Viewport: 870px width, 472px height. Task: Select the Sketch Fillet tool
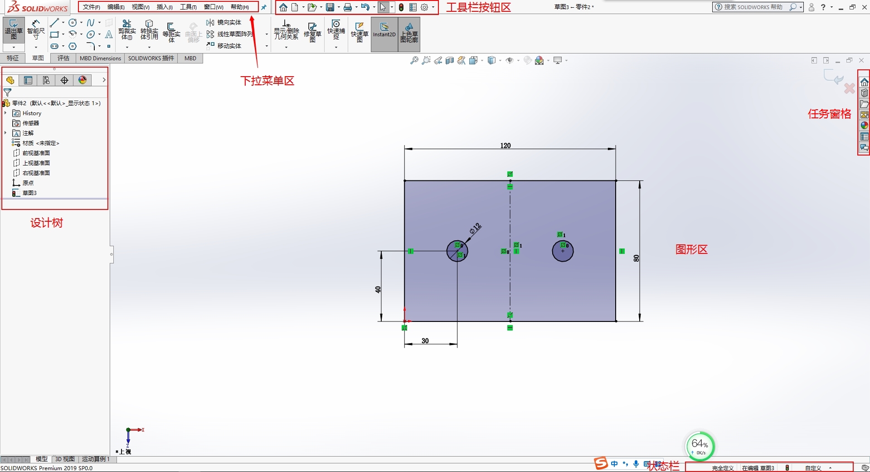click(x=91, y=46)
